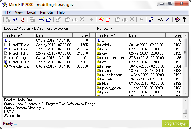Select the PDS remote folder
The height and width of the screenshot is (129, 191).
(103, 84)
